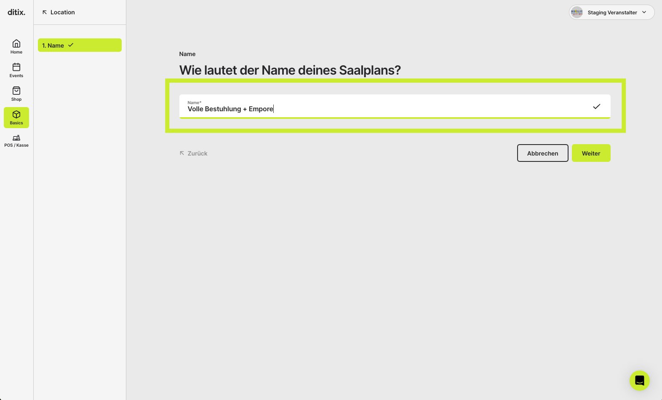662x400 pixels.
Task: Click the checkmark on 1. Name step
Action: (x=71, y=45)
